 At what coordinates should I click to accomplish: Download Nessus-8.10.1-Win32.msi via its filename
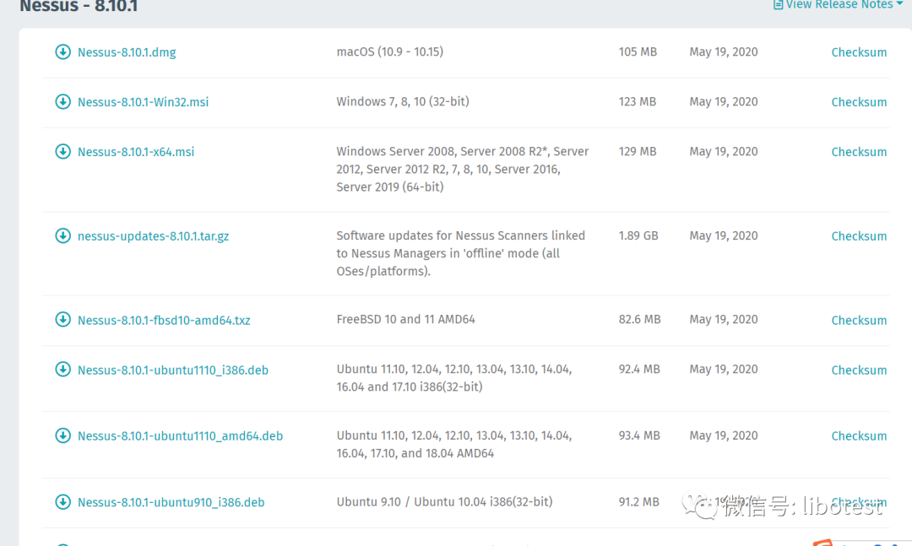pos(143,102)
